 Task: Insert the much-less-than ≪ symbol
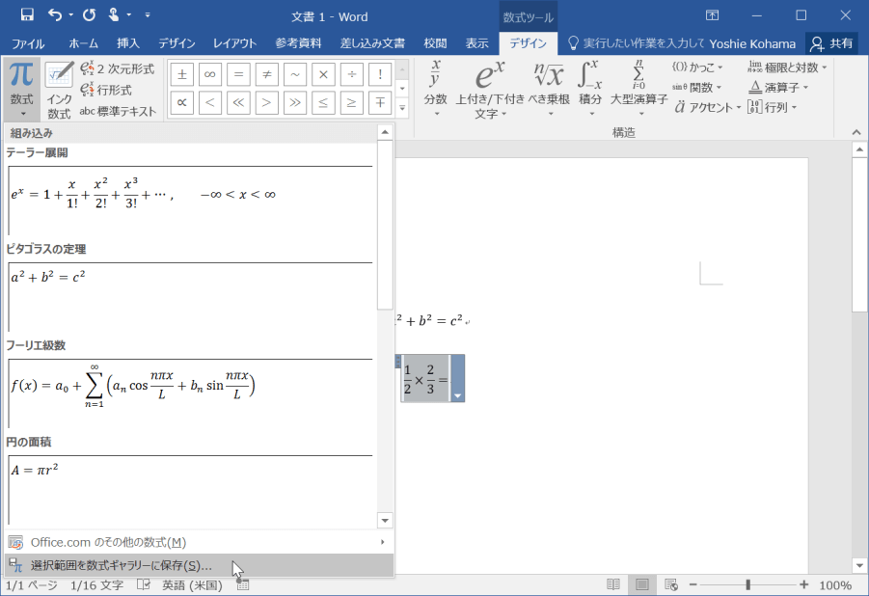coord(238,102)
